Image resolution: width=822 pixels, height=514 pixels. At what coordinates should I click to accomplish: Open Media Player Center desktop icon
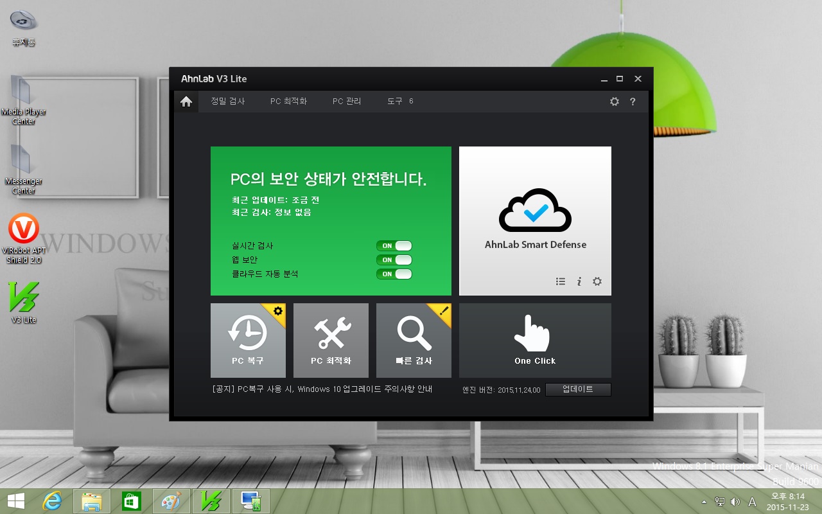pyautogui.click(x=24, y=100)
